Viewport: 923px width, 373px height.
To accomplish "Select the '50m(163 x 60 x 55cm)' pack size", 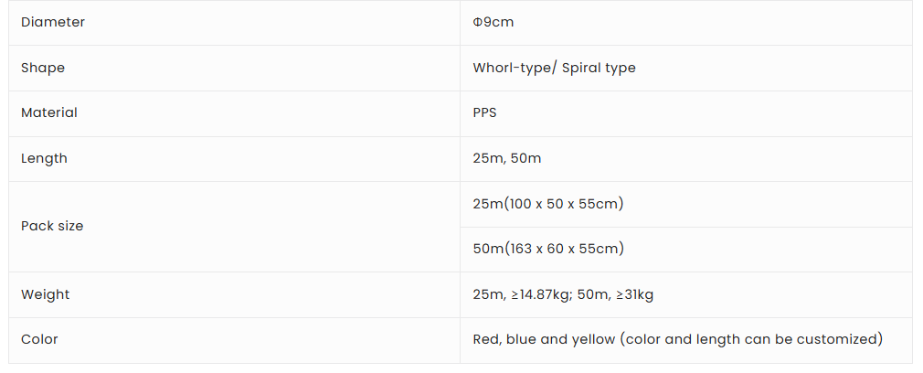I will [x=548, y=249].
